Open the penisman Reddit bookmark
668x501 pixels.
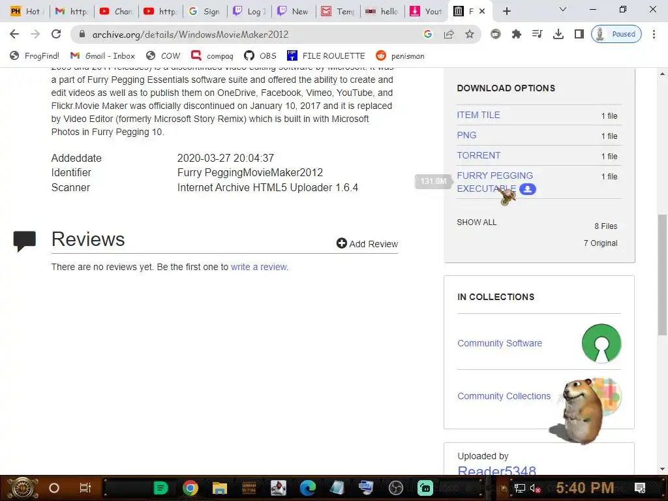(x=401, y=56)
